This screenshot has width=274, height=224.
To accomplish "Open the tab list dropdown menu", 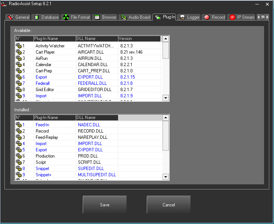I will point(263,17).
